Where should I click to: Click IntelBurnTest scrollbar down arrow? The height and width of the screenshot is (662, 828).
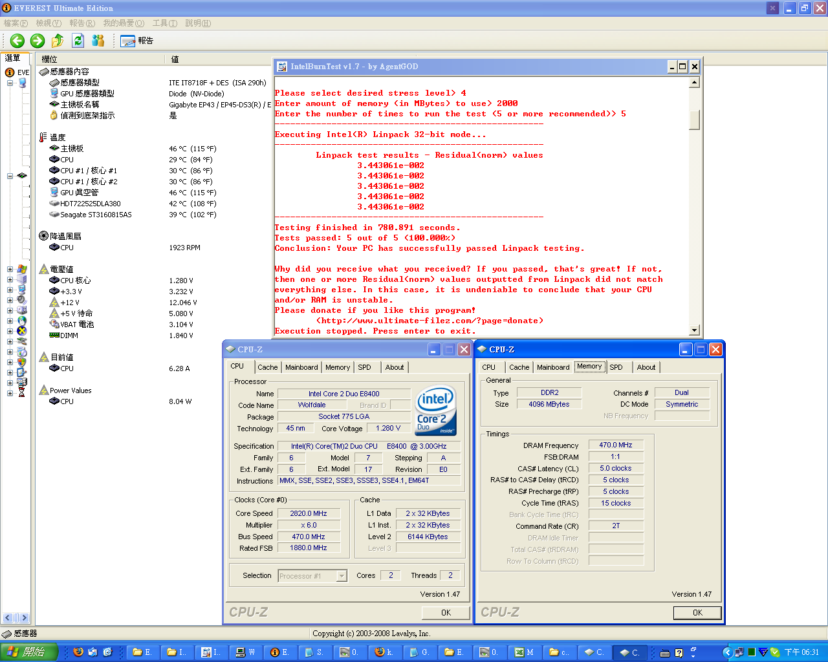click(x=694, y=330)
